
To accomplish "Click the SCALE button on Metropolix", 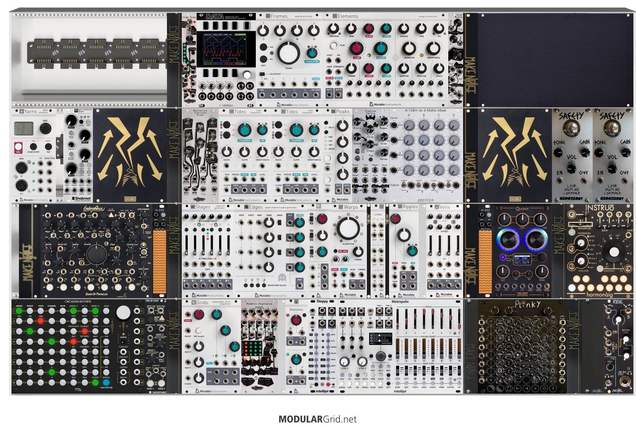I will pos(381,375).
